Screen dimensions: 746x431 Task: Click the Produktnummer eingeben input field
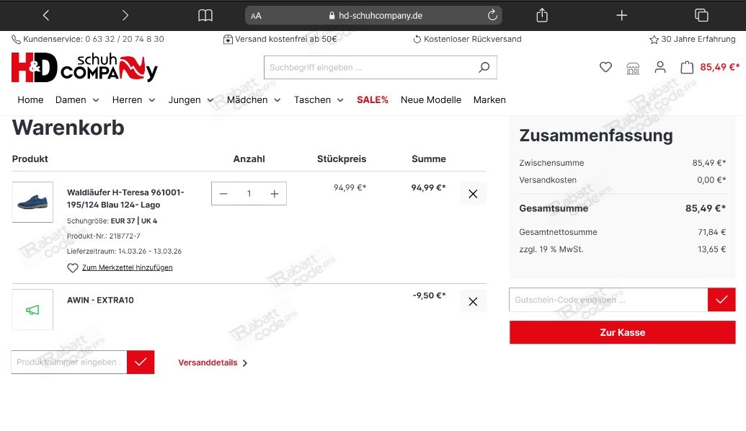(x=68, y=362)
